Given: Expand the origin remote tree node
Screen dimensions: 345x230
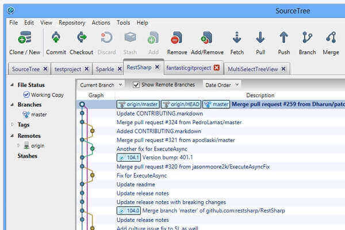Looking at the screenshot, I should [20, 145].
